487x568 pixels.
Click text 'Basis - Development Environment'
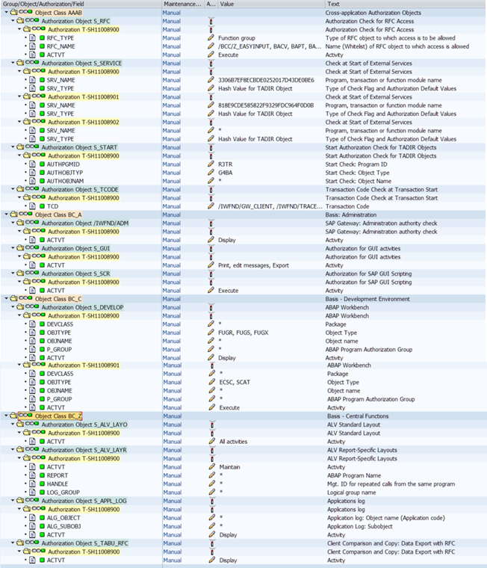pos(367,299)
